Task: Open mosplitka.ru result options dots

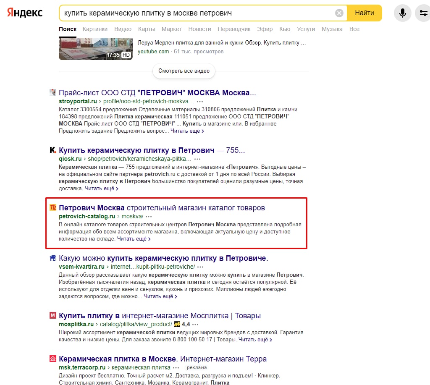Action: pyautogui.click(x=195, y=325)
